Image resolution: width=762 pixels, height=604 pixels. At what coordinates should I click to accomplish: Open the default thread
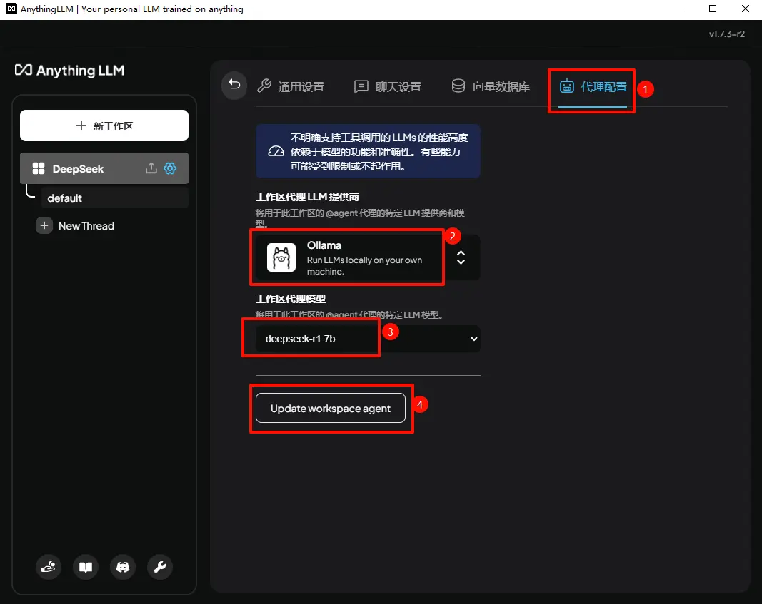point(115,198)
